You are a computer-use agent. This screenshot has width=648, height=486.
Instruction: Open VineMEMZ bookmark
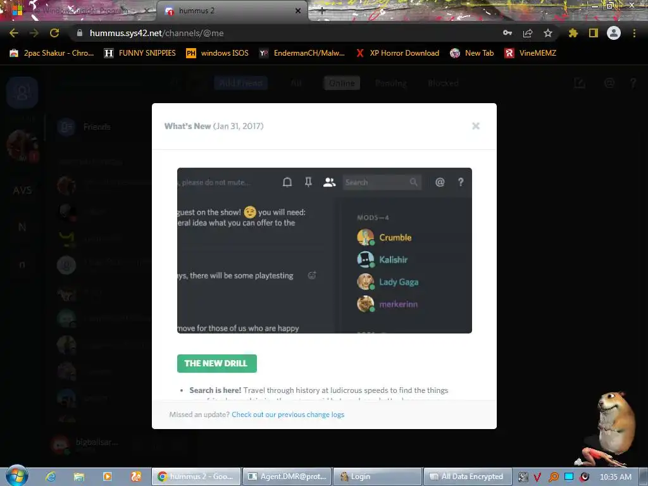coord(531,53)
